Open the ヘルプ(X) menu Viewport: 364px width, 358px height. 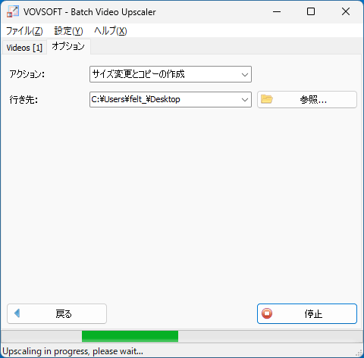coord(111,31)
